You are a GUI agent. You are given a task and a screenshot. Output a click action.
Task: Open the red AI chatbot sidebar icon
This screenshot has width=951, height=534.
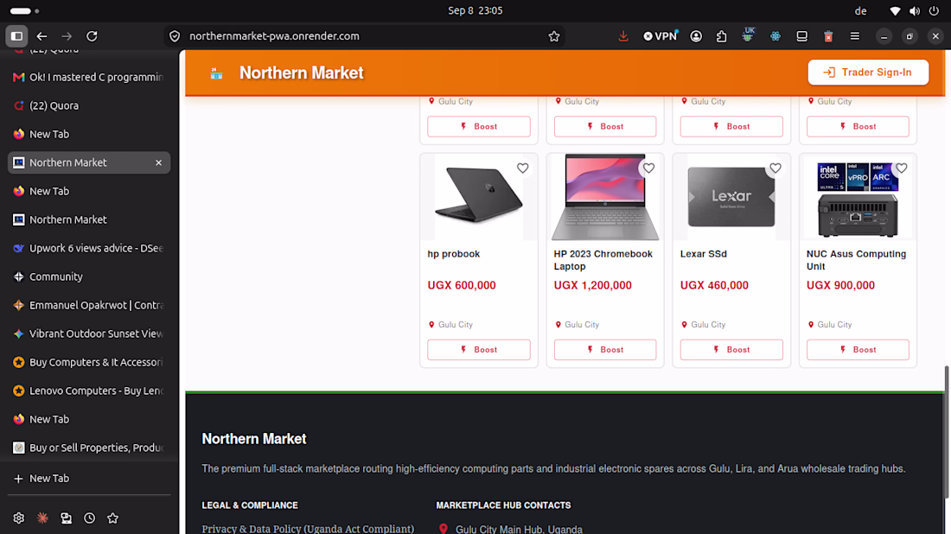tap(42, 518)
